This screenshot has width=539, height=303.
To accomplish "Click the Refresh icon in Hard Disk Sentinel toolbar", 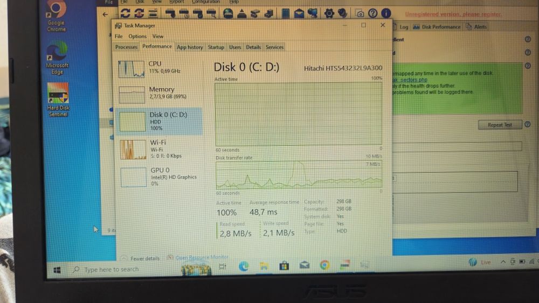I will click(x=125, y=13).
